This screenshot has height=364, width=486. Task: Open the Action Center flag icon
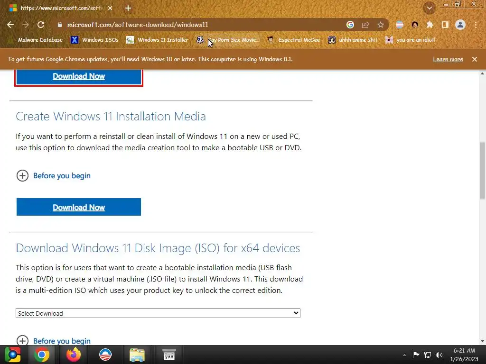click(x=416, y=355)
